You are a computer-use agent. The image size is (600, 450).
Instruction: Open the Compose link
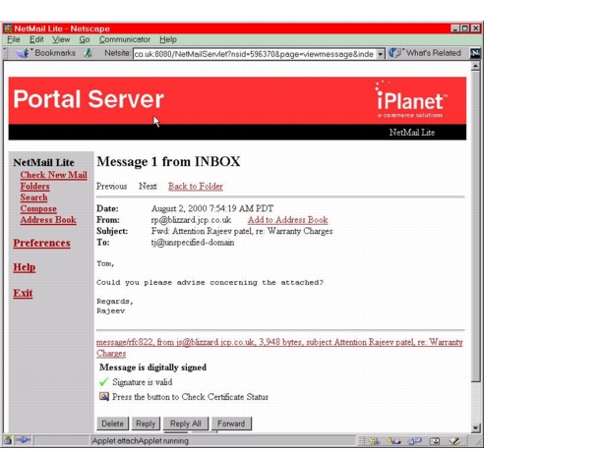(38, 208)
